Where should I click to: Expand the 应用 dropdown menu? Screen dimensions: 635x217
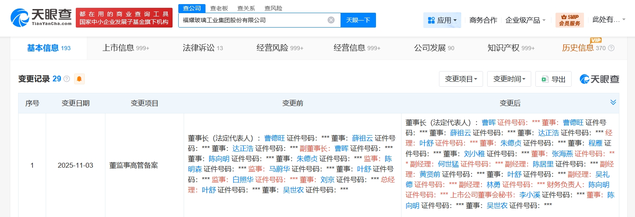442,20
